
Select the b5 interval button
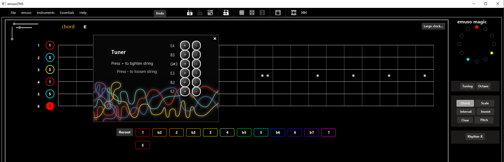244,132
